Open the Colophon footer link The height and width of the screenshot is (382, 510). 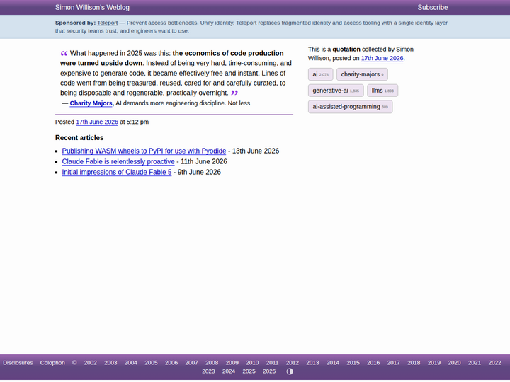[52, 363]
